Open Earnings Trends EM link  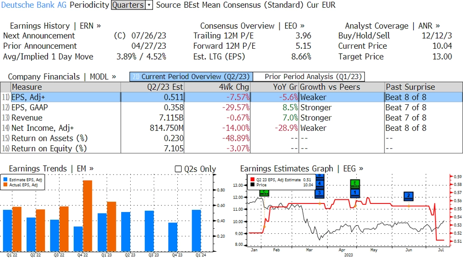click(51, 169)
